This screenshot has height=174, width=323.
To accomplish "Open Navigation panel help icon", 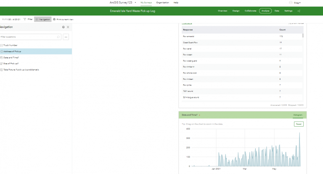I will (63, 27).
